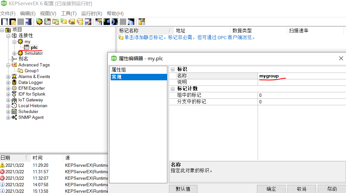This screenshot has height=193, width=346.
Task: Click the empty 说明 description field
Action: click(x=302, y=82)
